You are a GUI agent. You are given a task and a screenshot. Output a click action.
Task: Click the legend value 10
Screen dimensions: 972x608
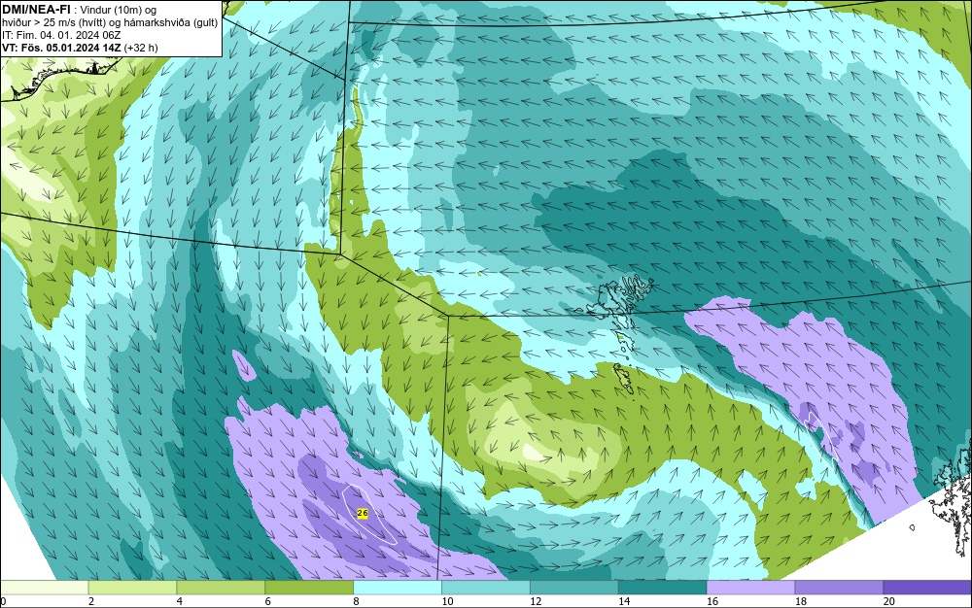[447, 601]
